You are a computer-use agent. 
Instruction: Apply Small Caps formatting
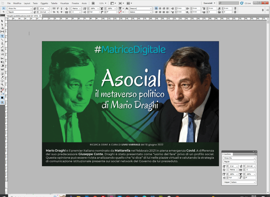(x=54, y=12)
